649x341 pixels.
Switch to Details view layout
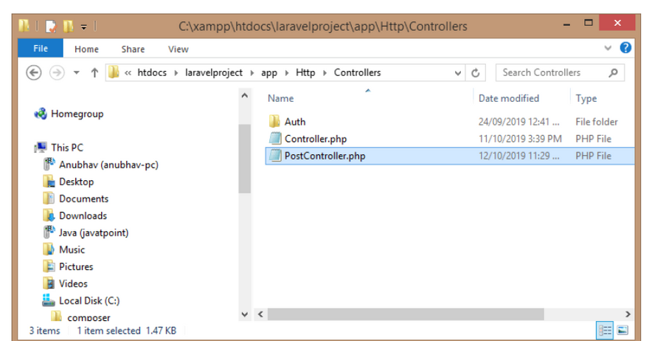point(605,331)
